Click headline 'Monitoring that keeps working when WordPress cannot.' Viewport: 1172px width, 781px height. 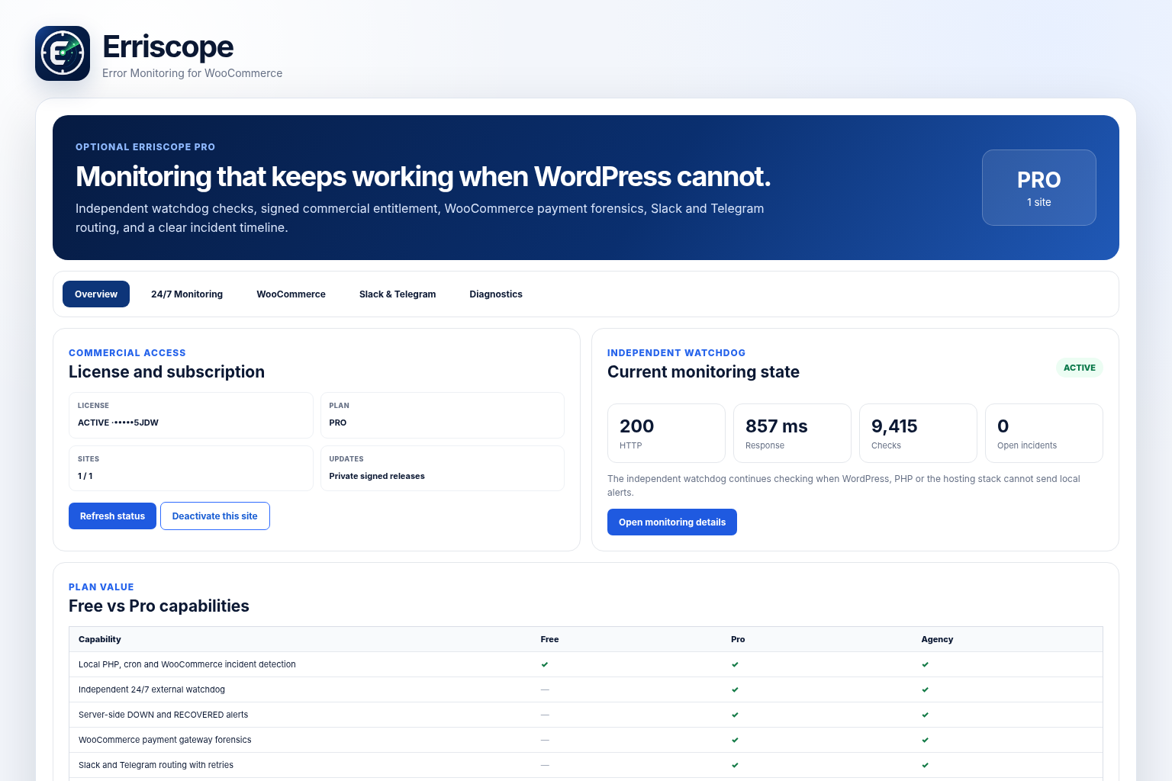click(423, 177)
